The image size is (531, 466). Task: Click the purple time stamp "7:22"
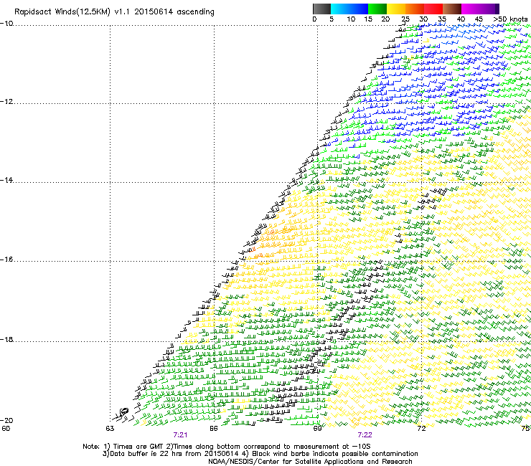(x=365, y=435)
